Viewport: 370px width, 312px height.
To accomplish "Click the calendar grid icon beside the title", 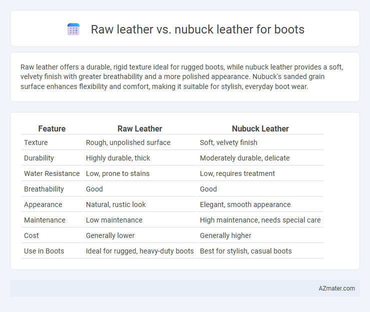I will [73, 29].
